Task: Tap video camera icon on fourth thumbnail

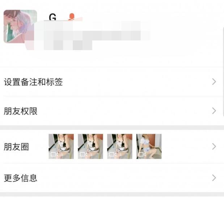Action: (x=142, y=154)
